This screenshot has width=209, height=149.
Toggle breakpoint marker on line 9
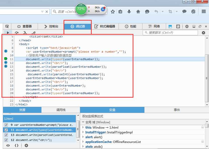tap(6, 51)
